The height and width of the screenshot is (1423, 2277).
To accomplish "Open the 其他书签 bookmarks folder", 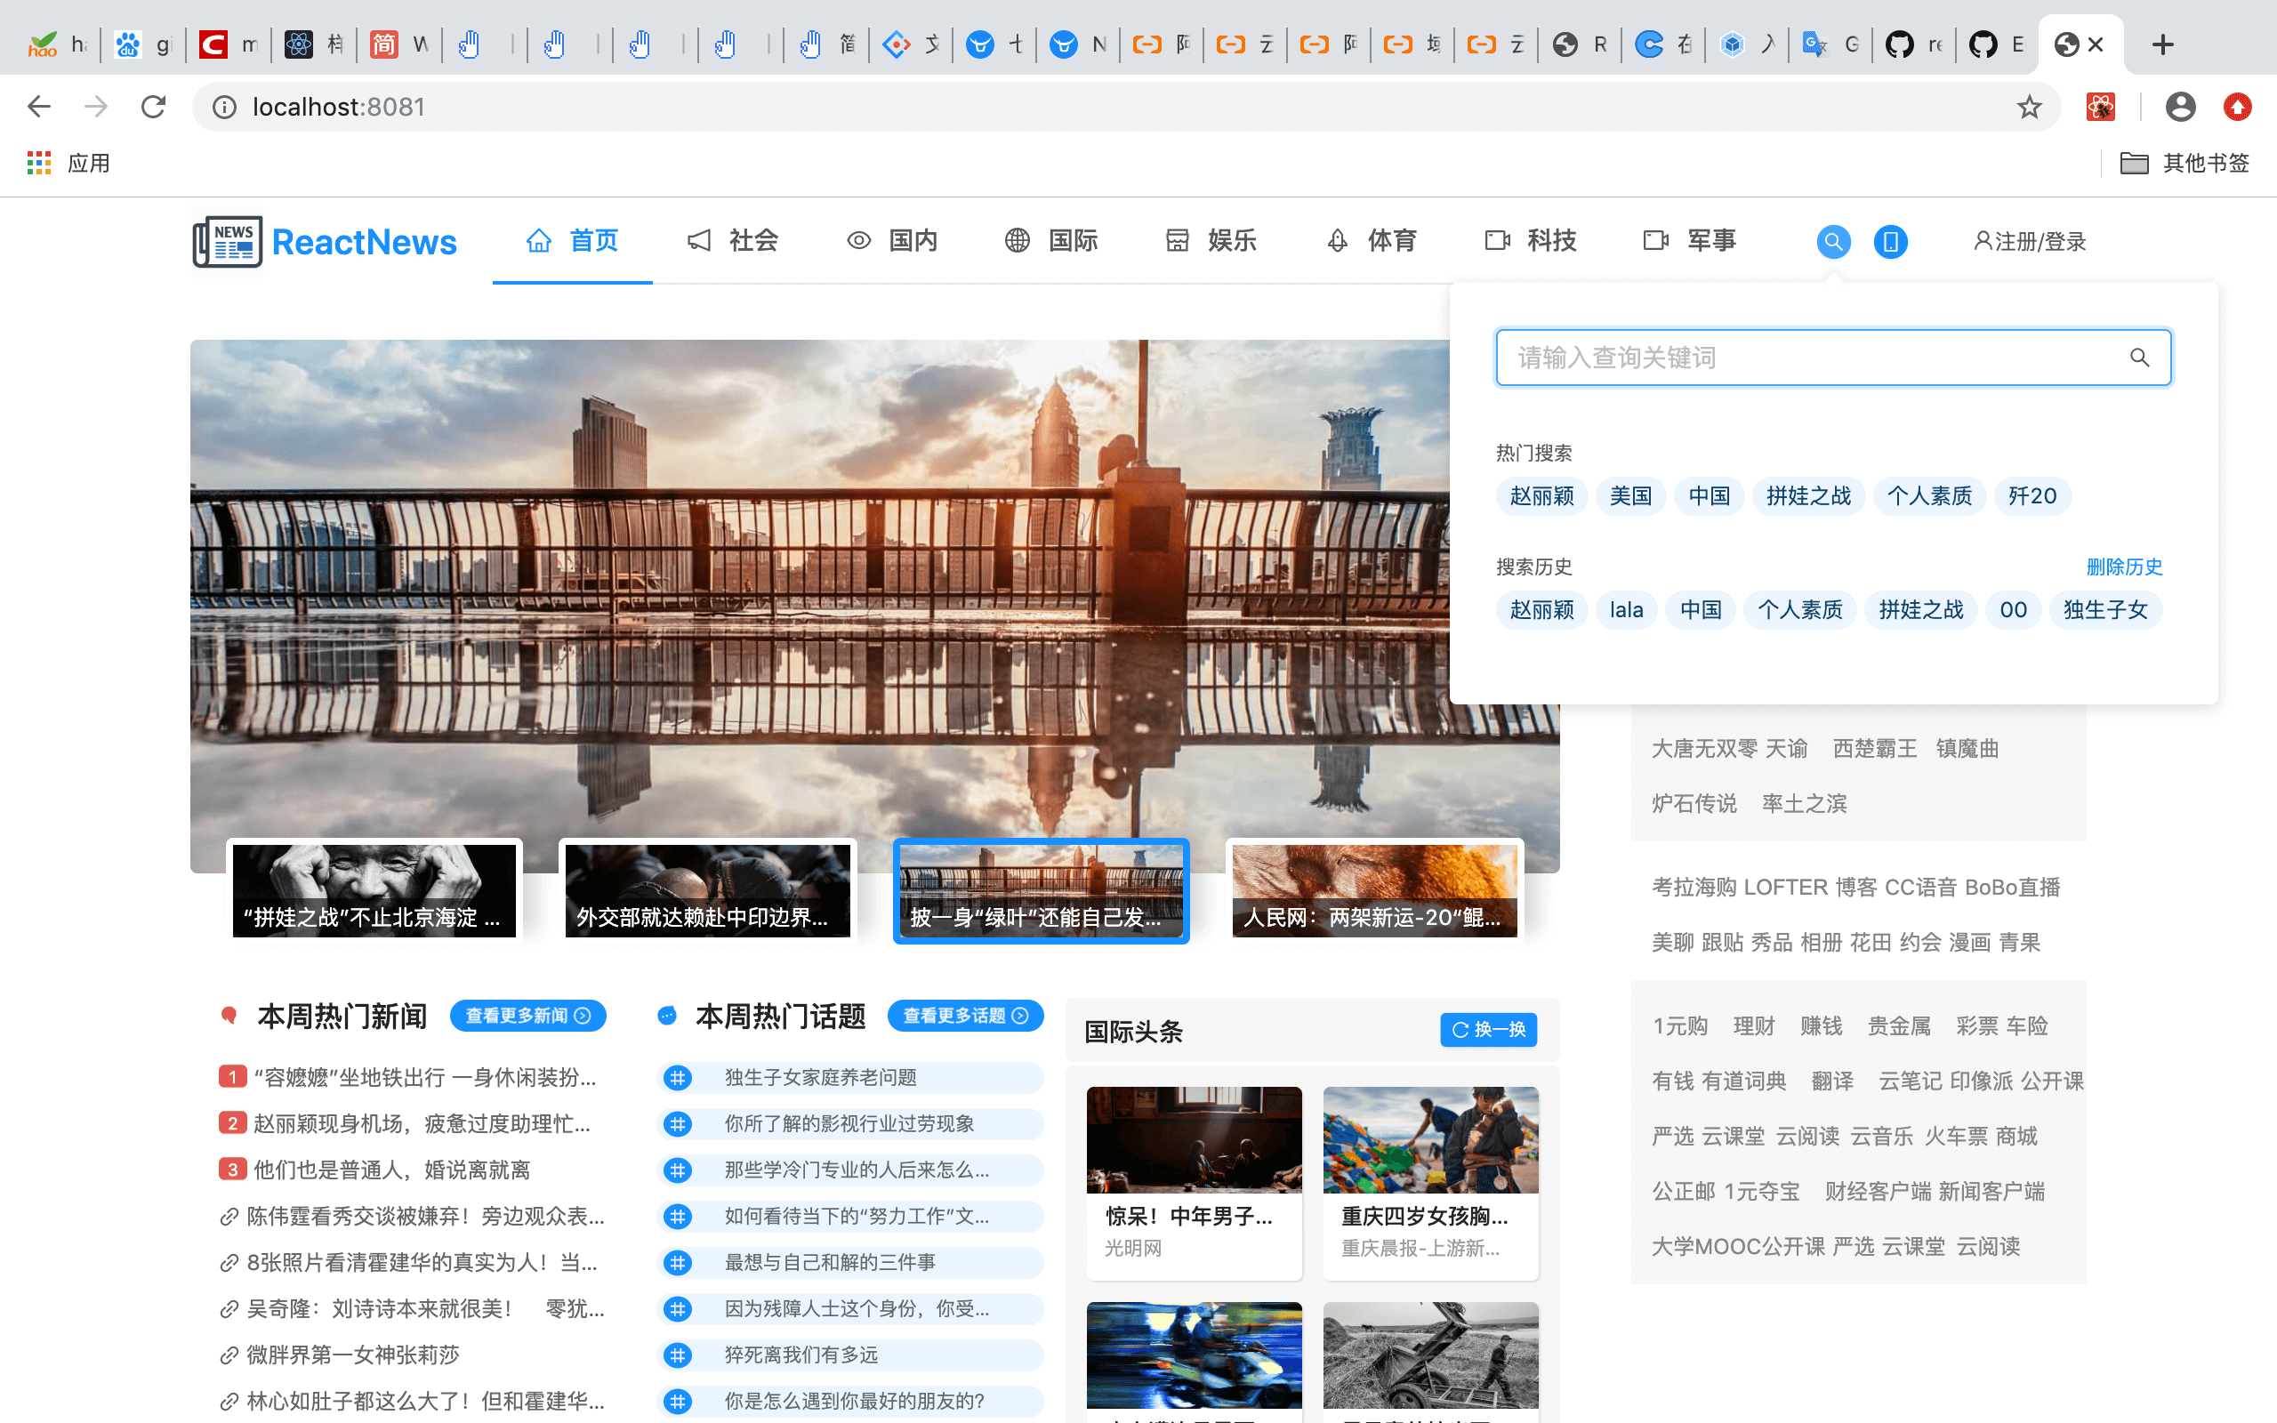I will tap(2184, 163).
